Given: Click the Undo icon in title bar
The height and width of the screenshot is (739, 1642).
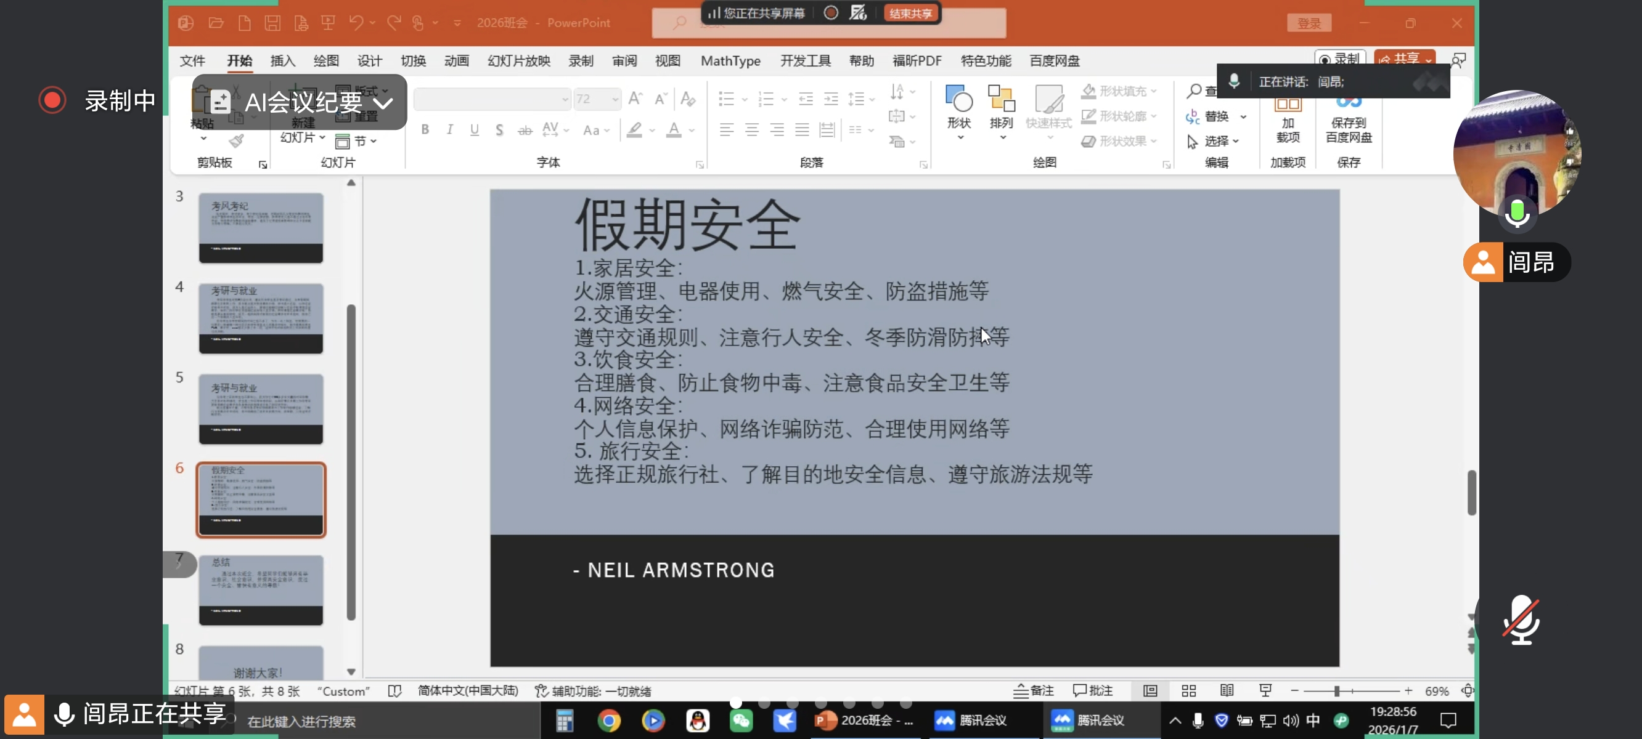Looking at the screenshot, I should pos(356,23).
